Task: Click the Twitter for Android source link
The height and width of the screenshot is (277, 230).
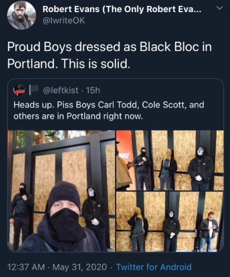Action: pyautogui.click(x=154, y=267)
